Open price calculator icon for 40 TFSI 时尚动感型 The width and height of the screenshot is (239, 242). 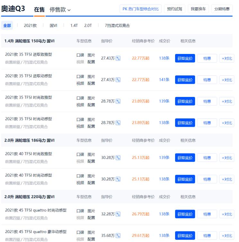118,179
